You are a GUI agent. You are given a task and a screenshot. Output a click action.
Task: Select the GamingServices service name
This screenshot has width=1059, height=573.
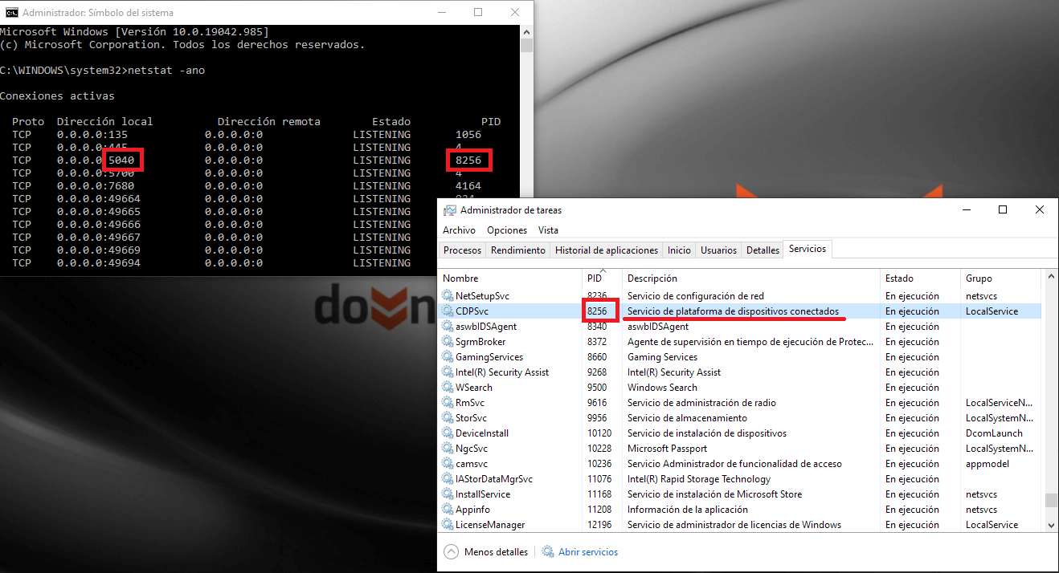pyautogui.click(x=489, y=357)
